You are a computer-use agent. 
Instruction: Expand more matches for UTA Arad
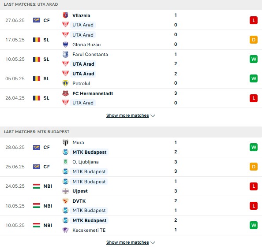click(131, 115)
